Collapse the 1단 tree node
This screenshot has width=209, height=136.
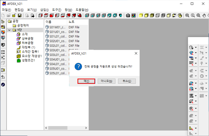pos(9,30)
